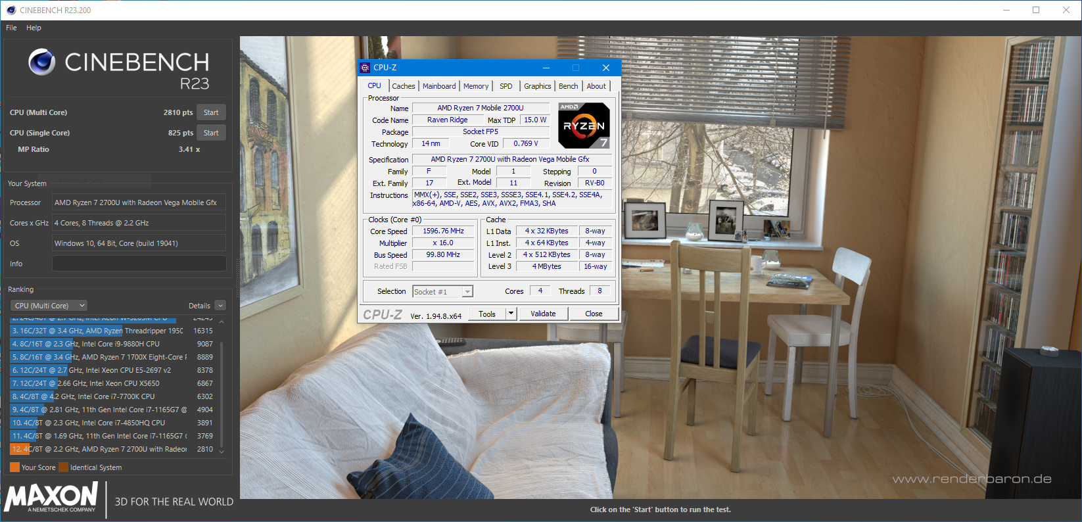Click the Level 2 cache value 4 x 512 KBytes

coord(546,254)
